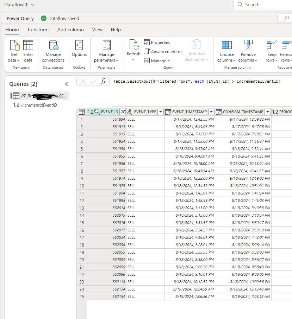This screenshot has height=319, width=292.
Task: Open the Options dialog
Action: 79,49
